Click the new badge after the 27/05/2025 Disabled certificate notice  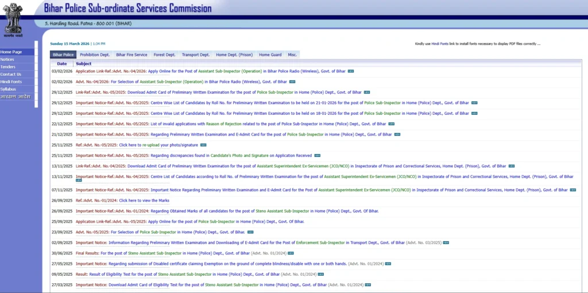[x=388, y=264]
